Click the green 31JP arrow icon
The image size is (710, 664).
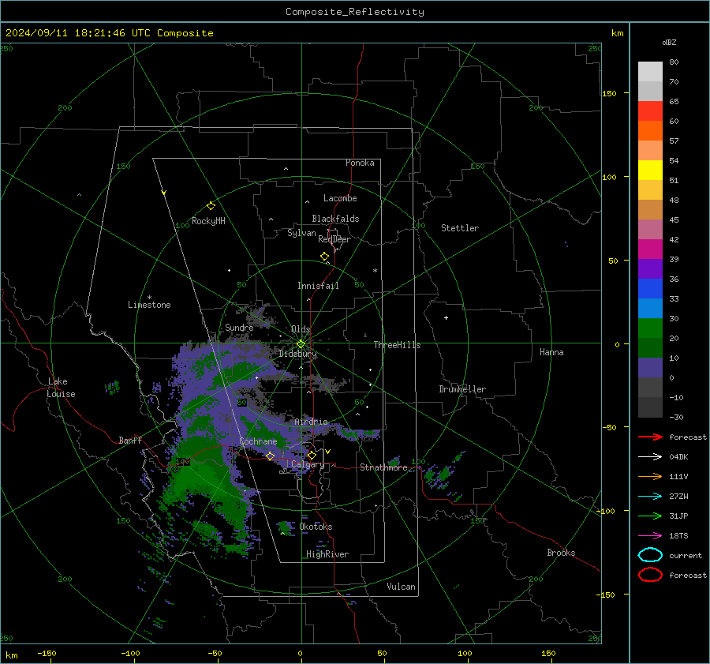coord(650,516)
